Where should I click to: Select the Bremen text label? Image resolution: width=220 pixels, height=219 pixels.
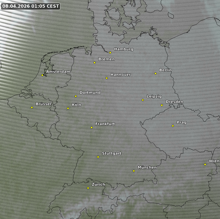(x=106, y=59)
